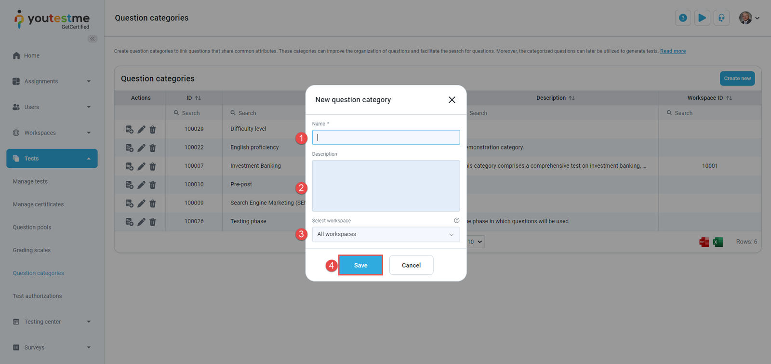Click the Name input field in the dialog
Screen dimensions: 771x364
click(385, 137)
